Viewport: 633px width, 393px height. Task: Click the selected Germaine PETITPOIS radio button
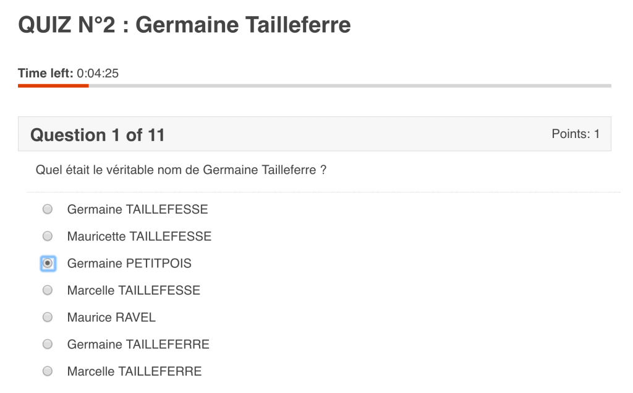click(x=48, y=263)
